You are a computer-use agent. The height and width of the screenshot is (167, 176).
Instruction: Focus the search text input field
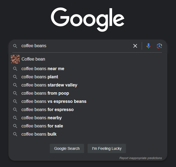tap(76, 46)
